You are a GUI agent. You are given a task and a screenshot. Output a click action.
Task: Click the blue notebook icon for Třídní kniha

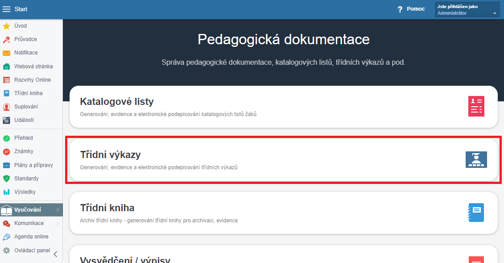pos(476,213)
